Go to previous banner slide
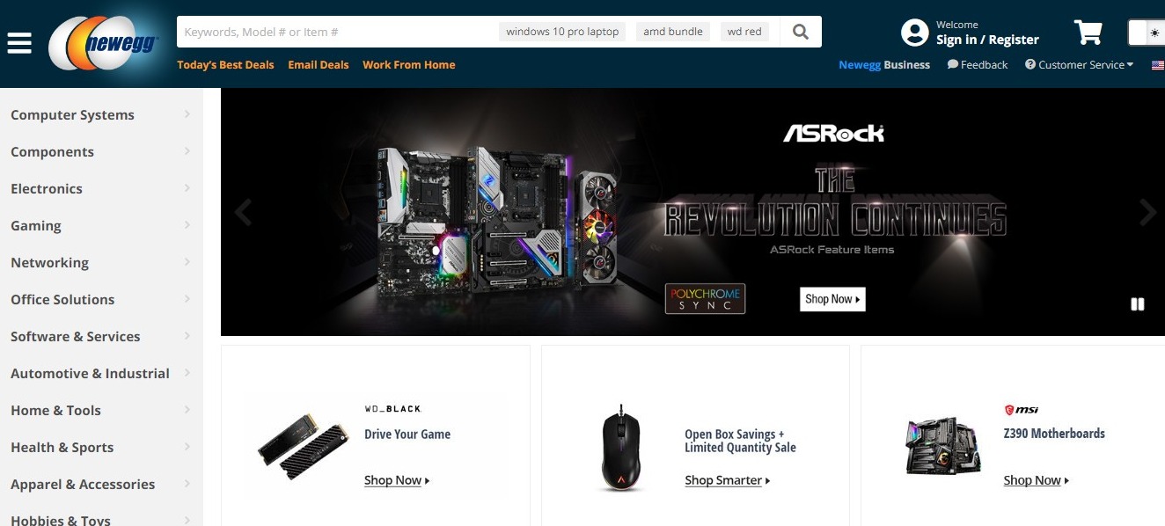 243,212
